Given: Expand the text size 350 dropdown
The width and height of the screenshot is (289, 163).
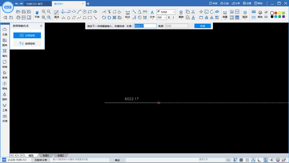Looking at the screenshot, I should [x=165, y=18].
